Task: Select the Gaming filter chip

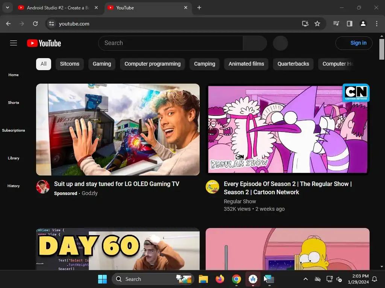Action: pos(102,64)
